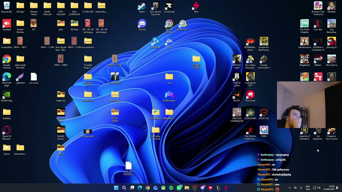Open the Windows Start menu

pos(116,188)
